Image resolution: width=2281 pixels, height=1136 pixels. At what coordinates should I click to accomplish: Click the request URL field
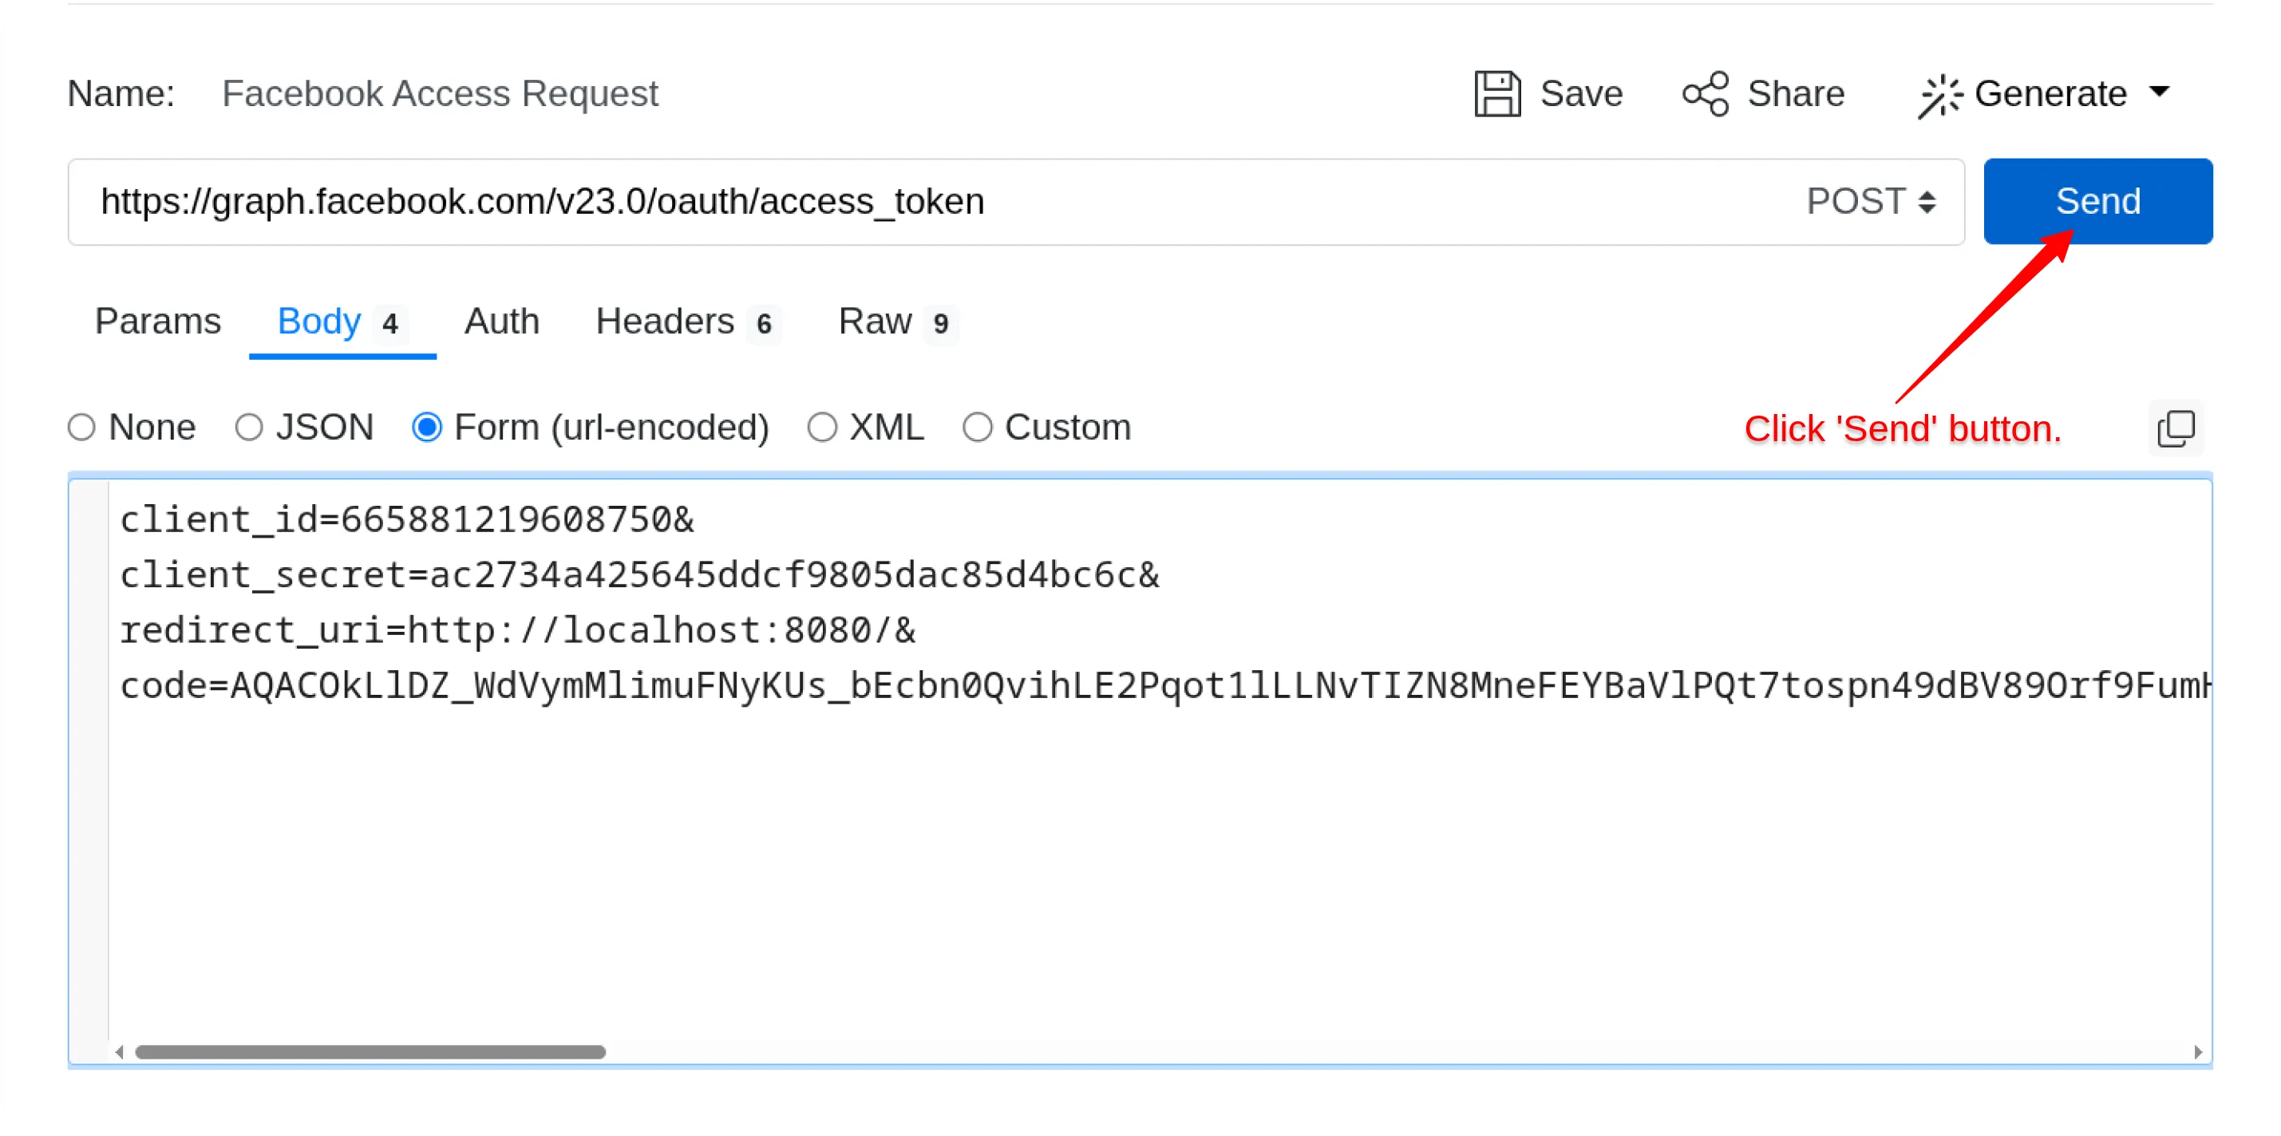pyautogui.click(x=885, y=202)
